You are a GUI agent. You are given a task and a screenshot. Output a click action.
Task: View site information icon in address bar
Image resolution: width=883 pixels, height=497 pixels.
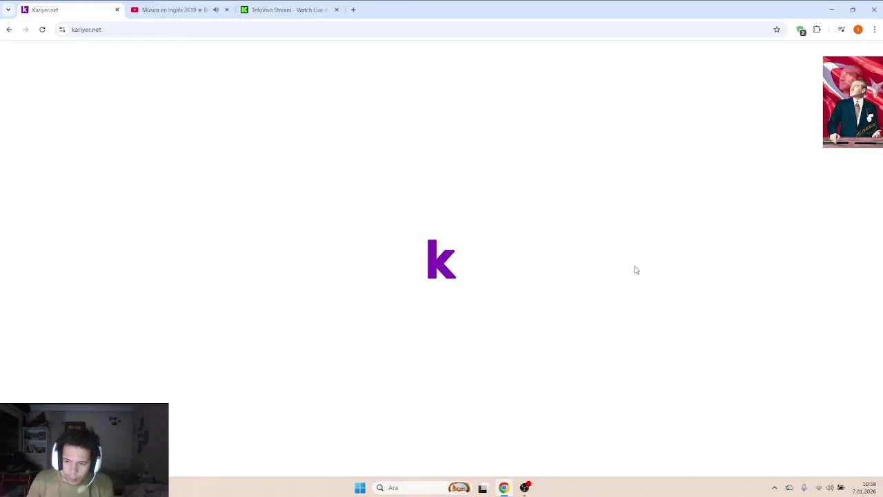[62, 30]
